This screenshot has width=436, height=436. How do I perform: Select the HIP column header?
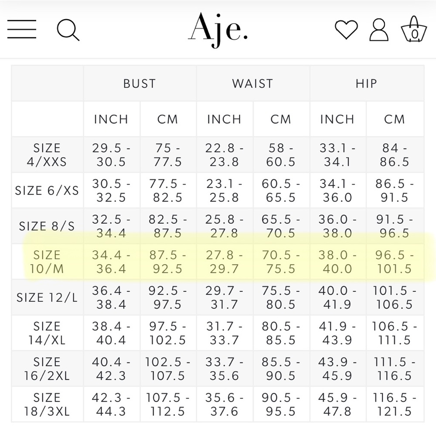point(367,83)
